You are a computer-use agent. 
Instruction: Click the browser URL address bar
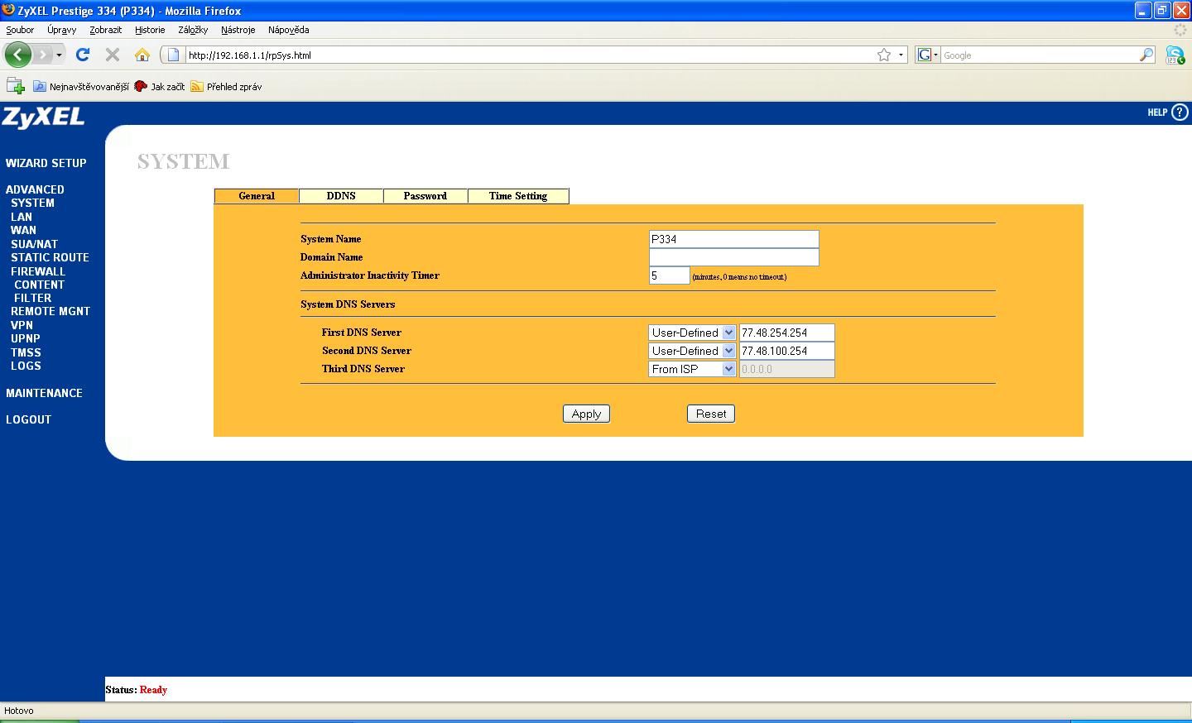pos(530,55)
